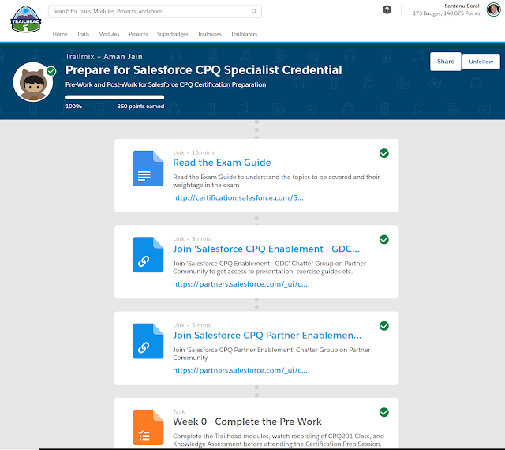Click the Week 0 - Complete the Pre-Work title

[247, 422]
